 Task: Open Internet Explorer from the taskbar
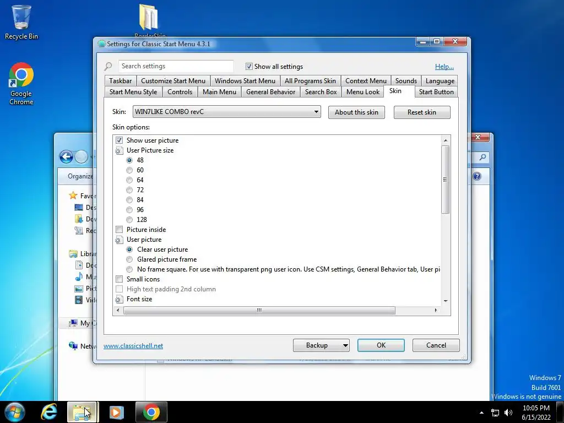click(x=49, y=412)
